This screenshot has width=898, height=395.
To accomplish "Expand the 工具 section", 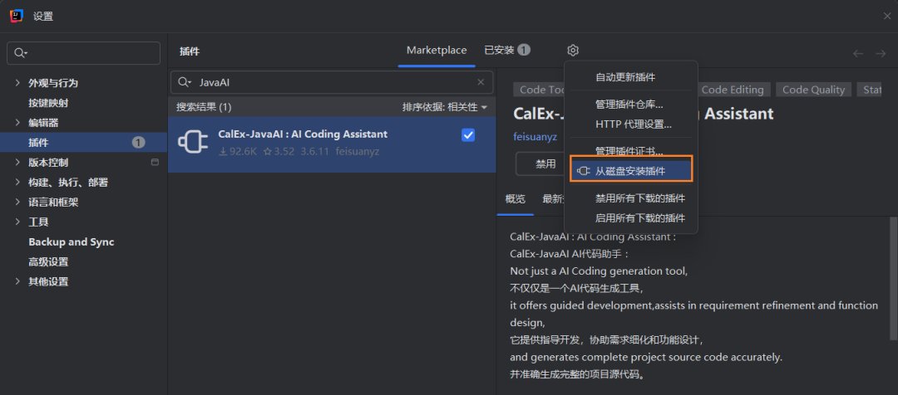I will (17, 222).
